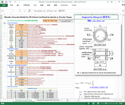Open the Customize Quick Access Toolbar dropdown

coord(20,2)
